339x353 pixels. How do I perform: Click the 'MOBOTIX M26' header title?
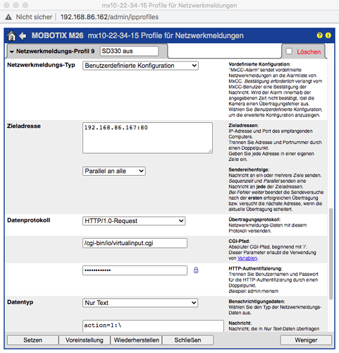(58, 35)
